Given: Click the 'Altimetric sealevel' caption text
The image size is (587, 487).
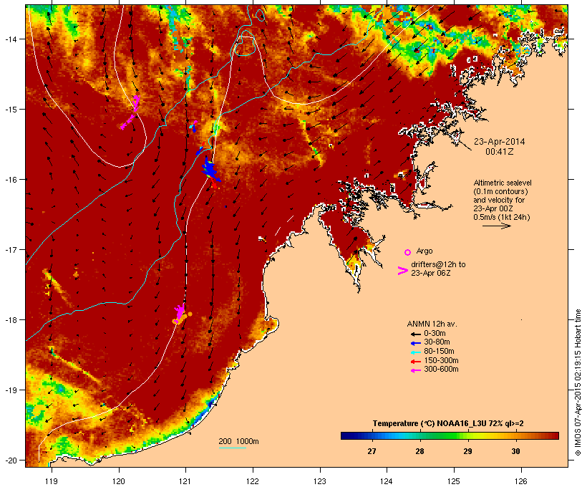Looking at the screenshot, I should [503, 183].
